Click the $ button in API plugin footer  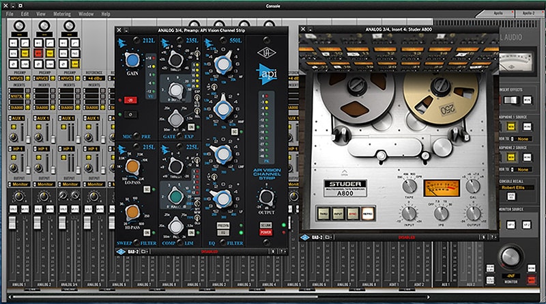tap(273, 251)
